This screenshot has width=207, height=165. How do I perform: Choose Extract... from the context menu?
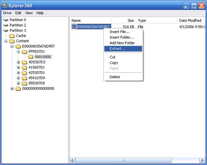123,49
